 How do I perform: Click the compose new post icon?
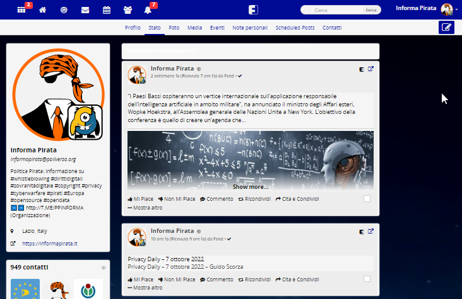446,28
